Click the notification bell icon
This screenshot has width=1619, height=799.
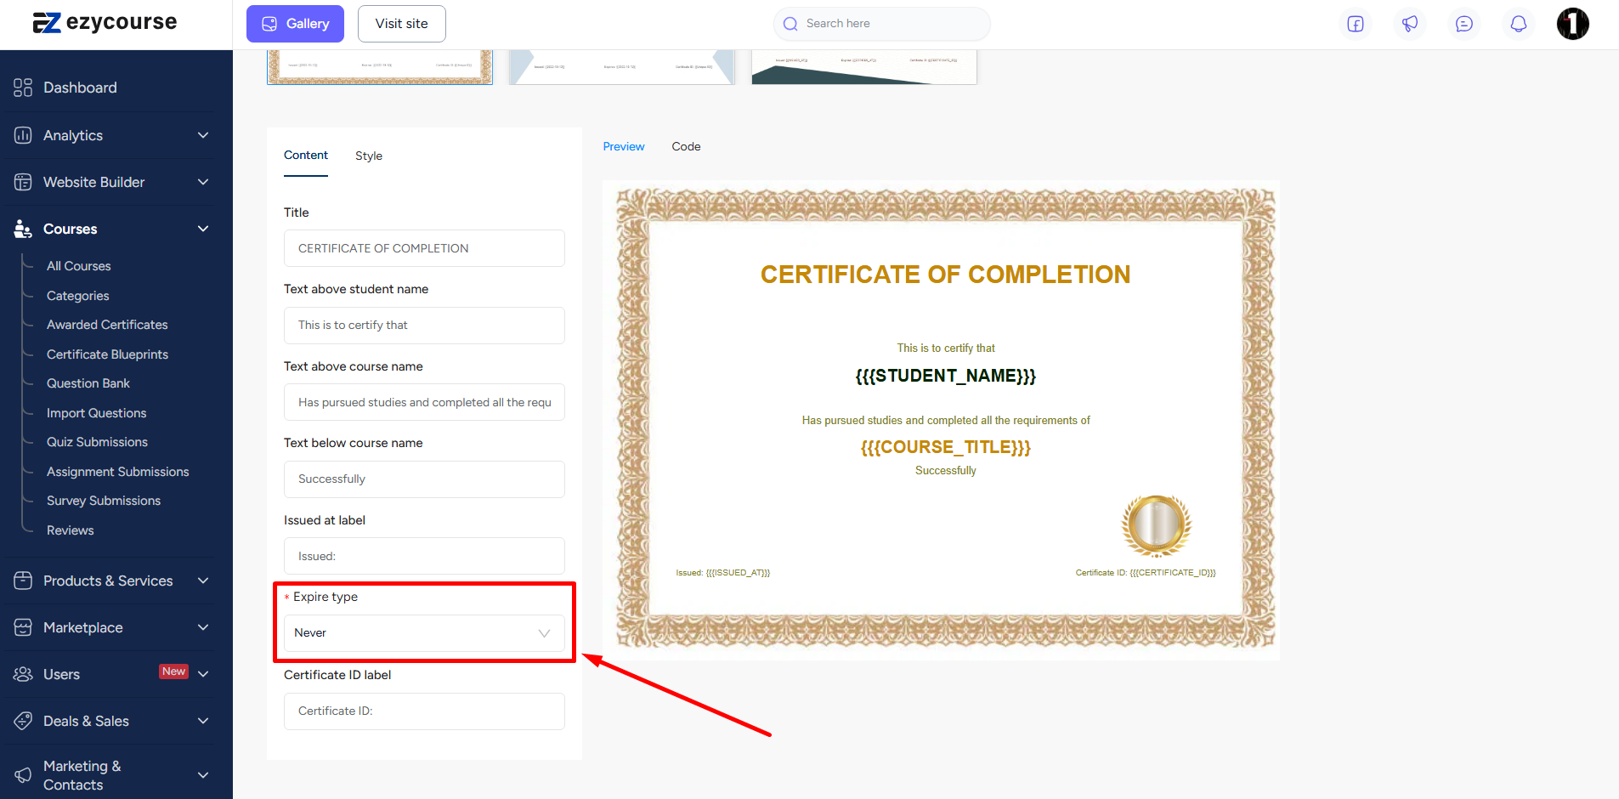[x=1519, y=24]
